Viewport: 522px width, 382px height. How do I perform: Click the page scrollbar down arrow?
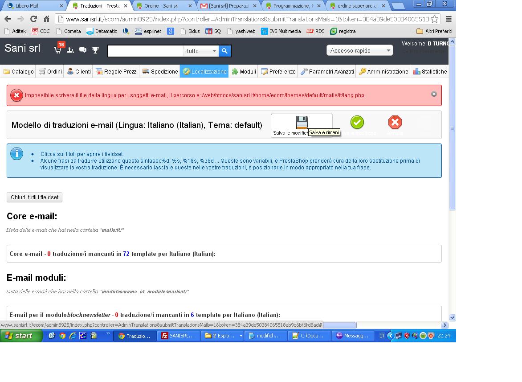point(452,317)
